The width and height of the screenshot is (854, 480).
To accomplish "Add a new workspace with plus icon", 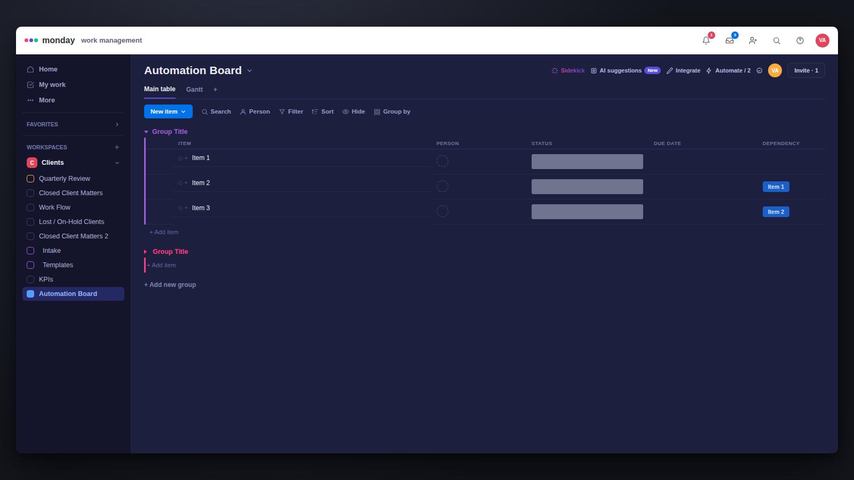I will (117, 147).
